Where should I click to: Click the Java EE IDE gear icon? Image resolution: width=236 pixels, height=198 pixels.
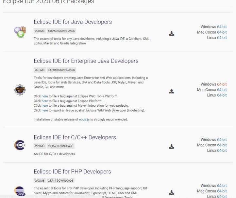[20, 90]
